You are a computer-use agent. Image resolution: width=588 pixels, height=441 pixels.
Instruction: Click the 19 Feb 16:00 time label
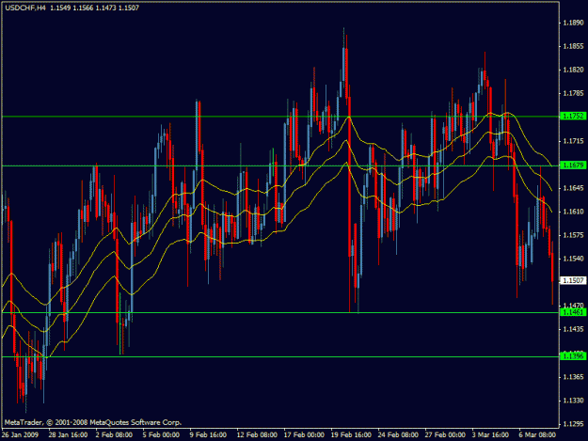pos(351,434)
